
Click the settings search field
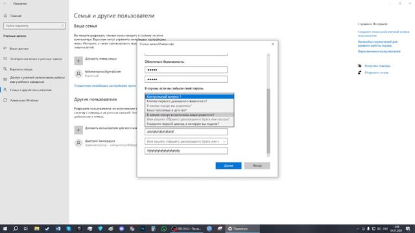coord(34,26)
